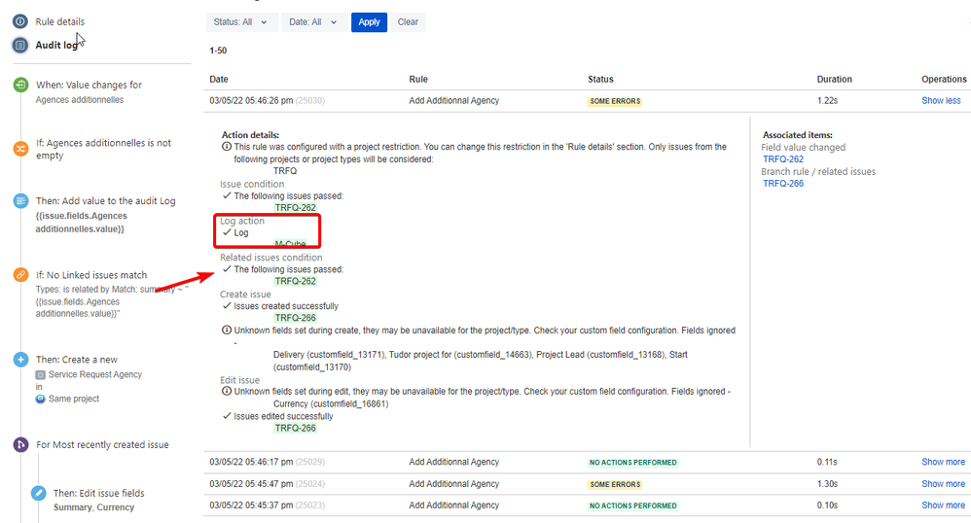The width and height of the screenshot is (971, 523).
Task: Open Rule details info icon
Action: 20,21
